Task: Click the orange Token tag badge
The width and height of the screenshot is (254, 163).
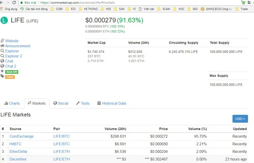Action: [10, 77]
